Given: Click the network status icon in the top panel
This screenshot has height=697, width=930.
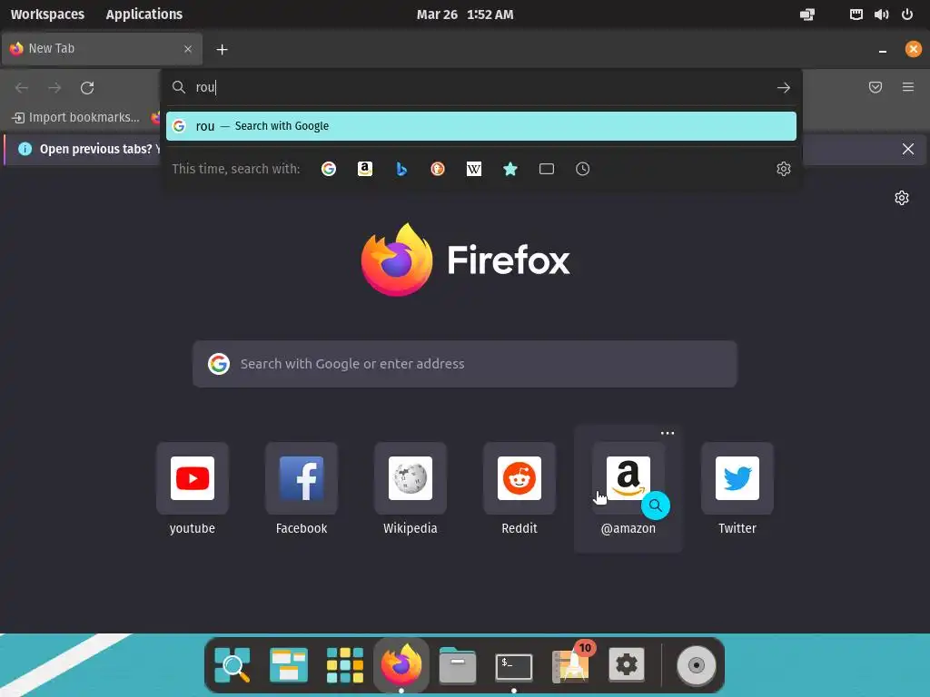Looking at the screenshot, I should click(x=856, y=15).
